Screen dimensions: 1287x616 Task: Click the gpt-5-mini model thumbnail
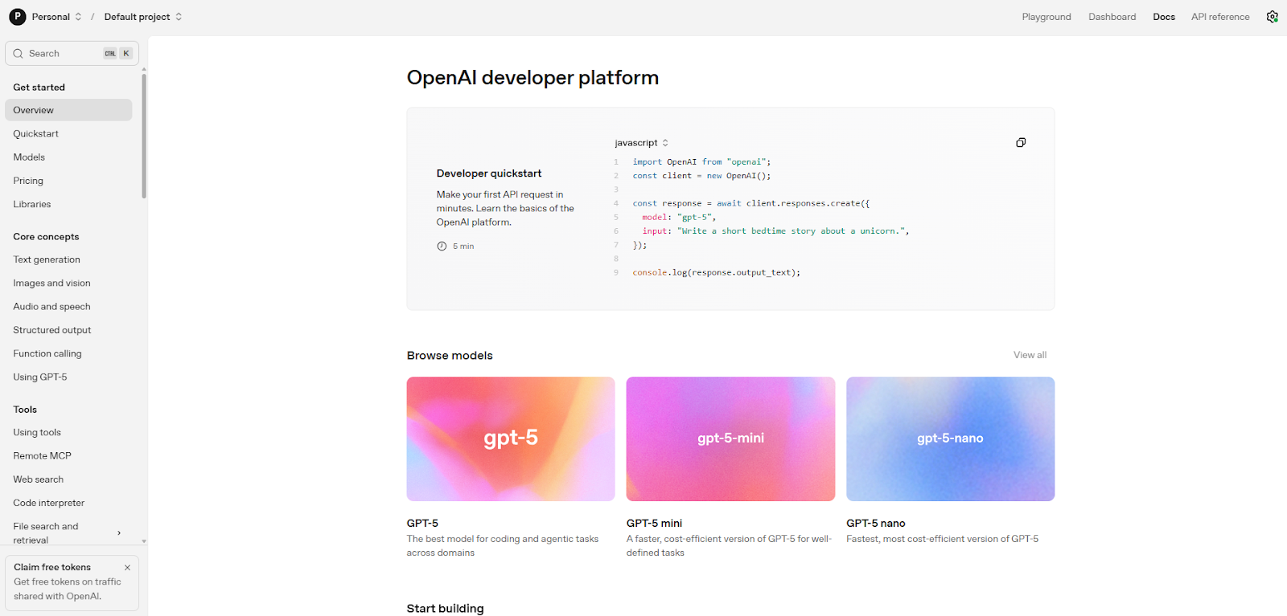pyautogui.click(x=730, y=439)
